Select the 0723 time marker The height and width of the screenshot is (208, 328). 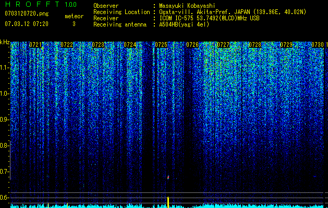98,45
